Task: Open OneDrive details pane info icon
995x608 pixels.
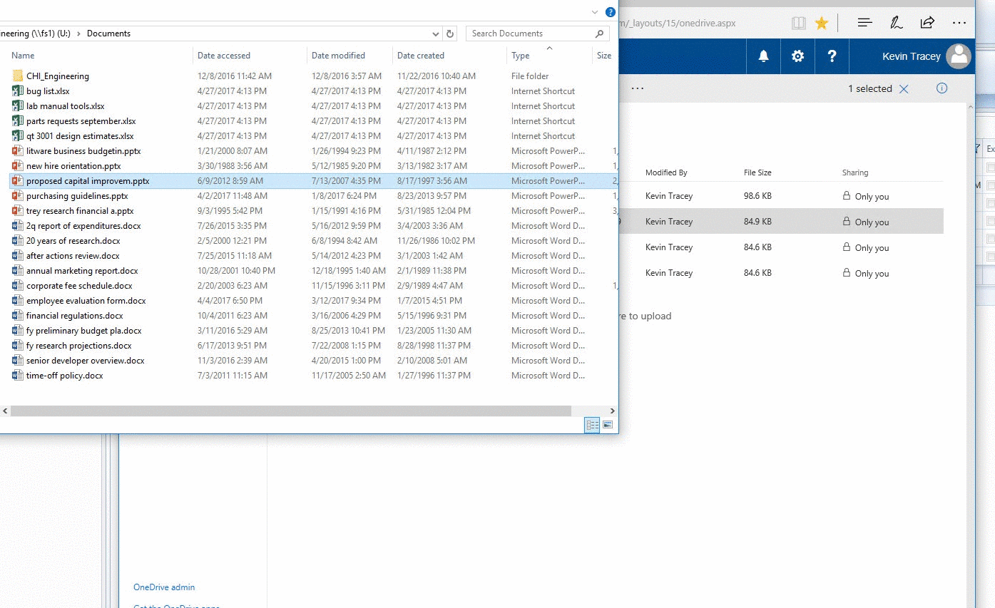Action: [942, 88]
